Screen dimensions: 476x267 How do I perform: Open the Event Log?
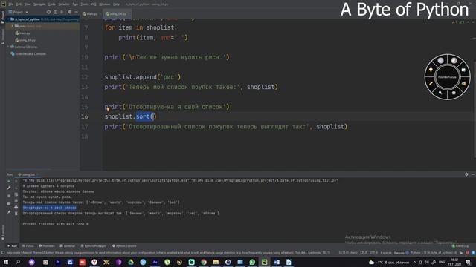[x=460, y=246]
